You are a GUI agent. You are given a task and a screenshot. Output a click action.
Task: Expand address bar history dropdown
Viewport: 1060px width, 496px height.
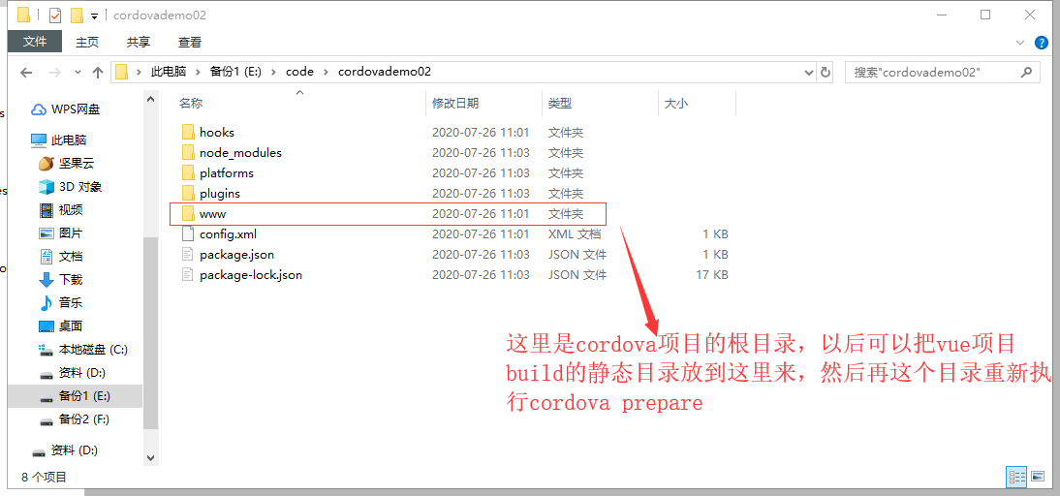(x=808, y=73)
